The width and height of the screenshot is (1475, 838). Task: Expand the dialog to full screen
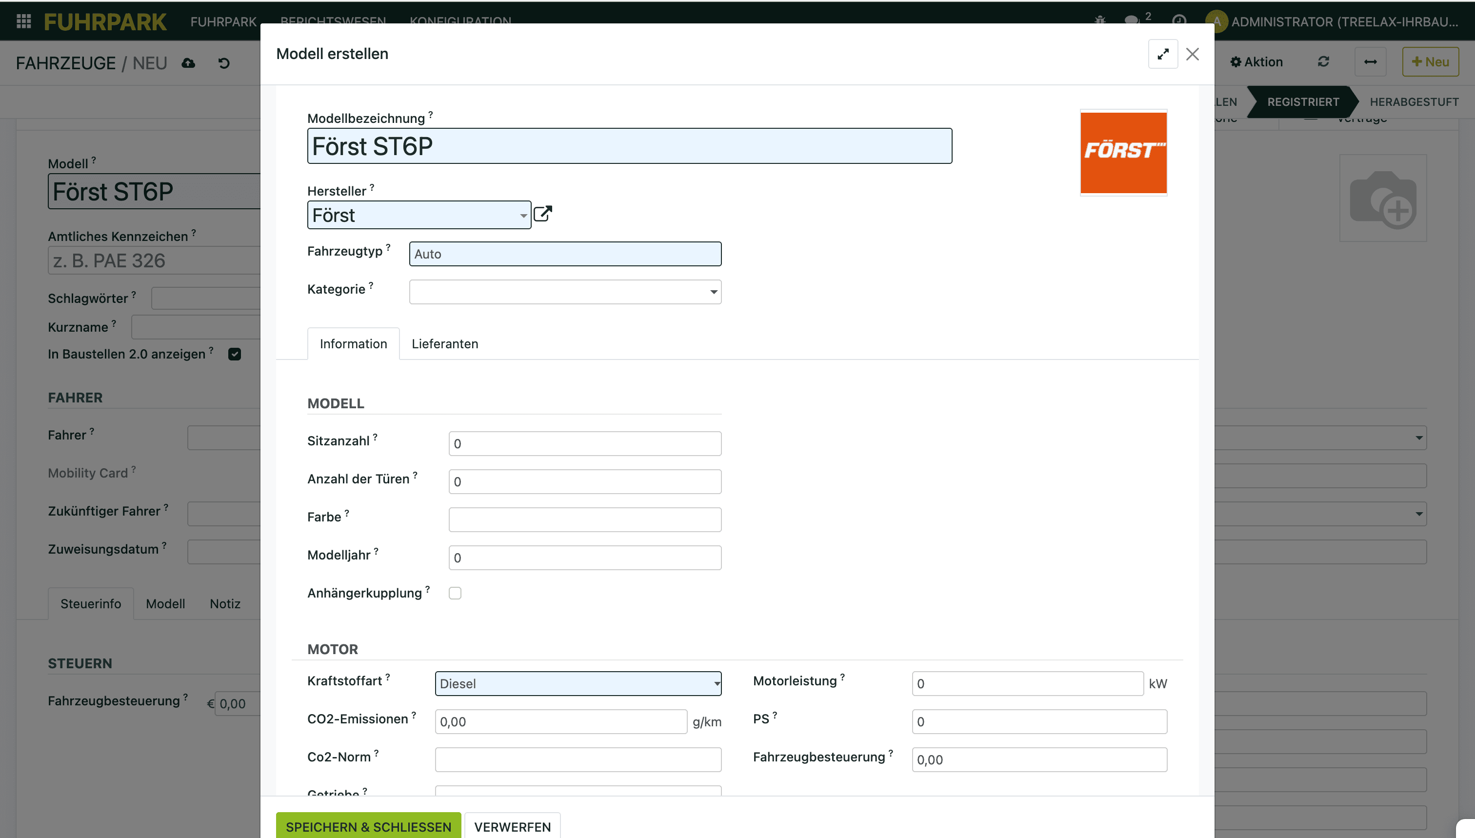click(x=1162, y=54)
